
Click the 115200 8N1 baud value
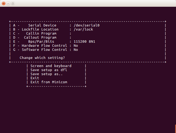point(84,41)
